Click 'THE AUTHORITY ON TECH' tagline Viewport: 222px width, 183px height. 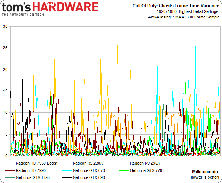coord(23,14)
